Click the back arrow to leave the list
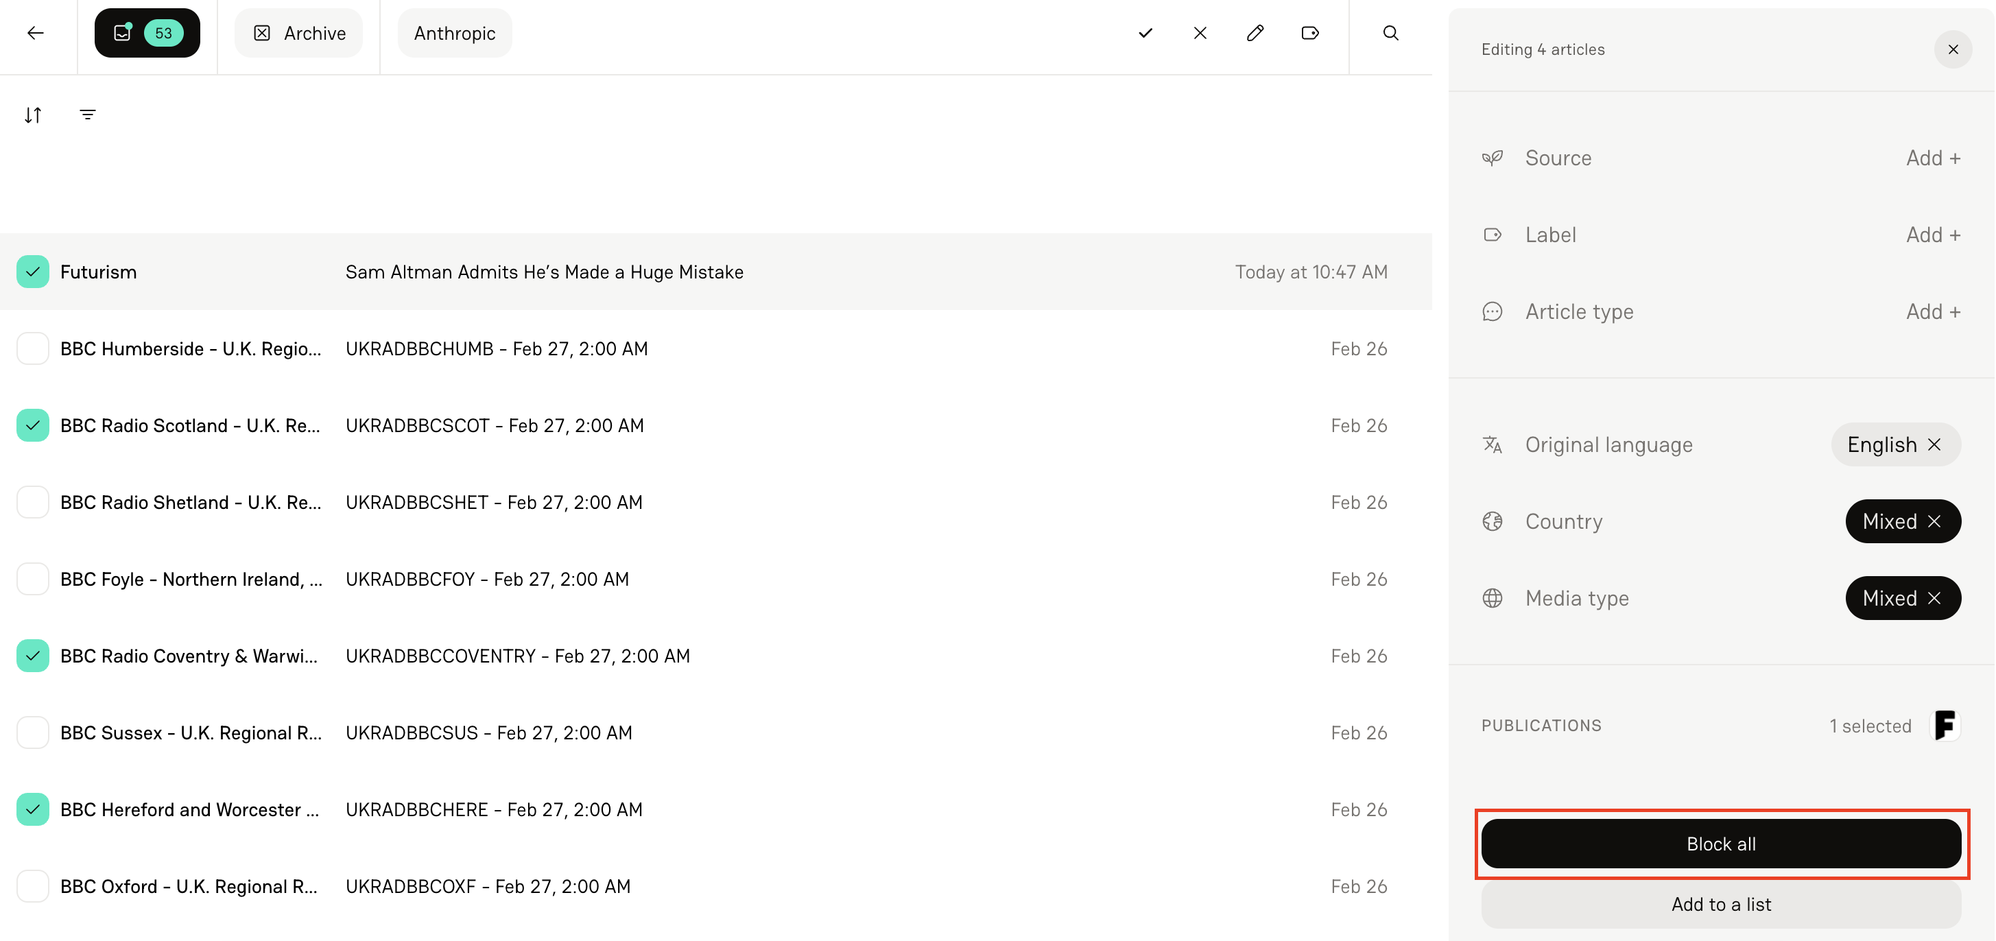The image size is (1996, 941). pos(36,34)
